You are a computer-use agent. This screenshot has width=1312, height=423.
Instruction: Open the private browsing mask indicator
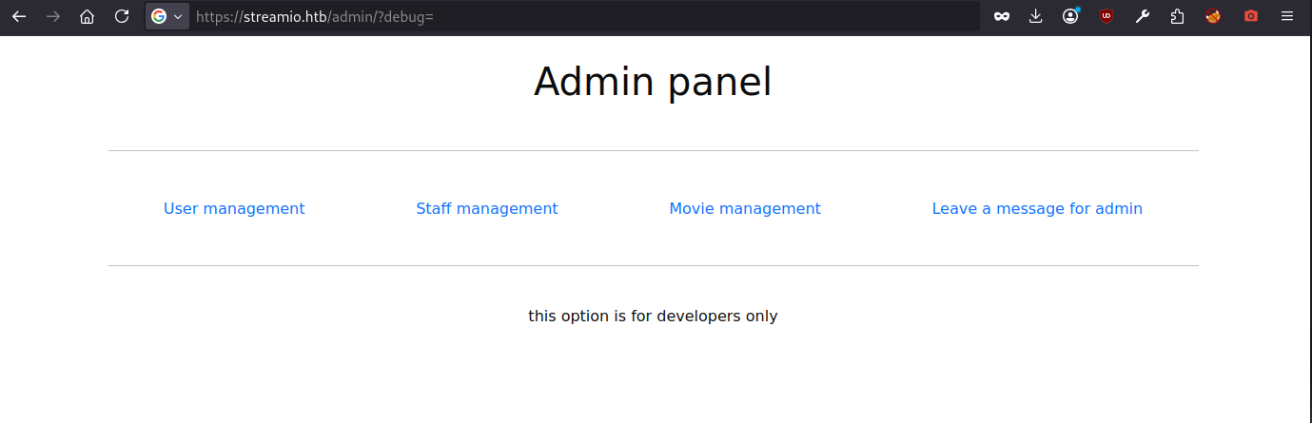[1001, 16]
